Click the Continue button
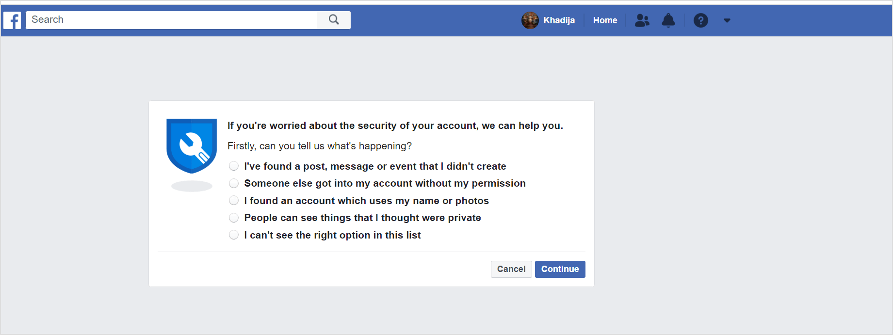893x335 pixels. click(560, 269)
